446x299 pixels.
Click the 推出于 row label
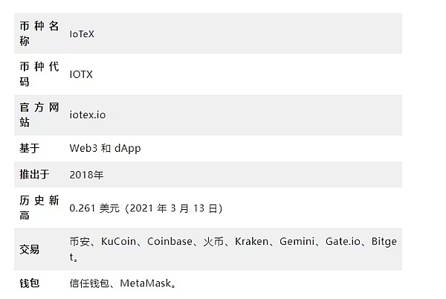click(x=34, y=175)
